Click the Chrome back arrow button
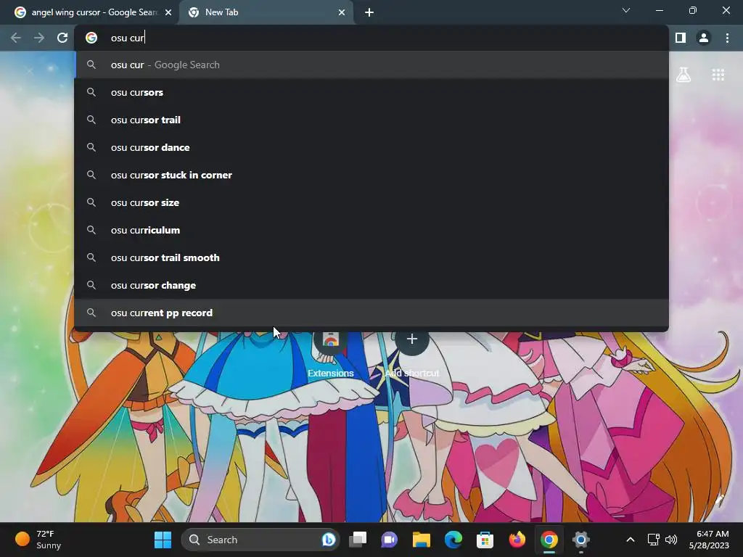Viewport: 743px width, 557px height. click(x=16, y=38)
